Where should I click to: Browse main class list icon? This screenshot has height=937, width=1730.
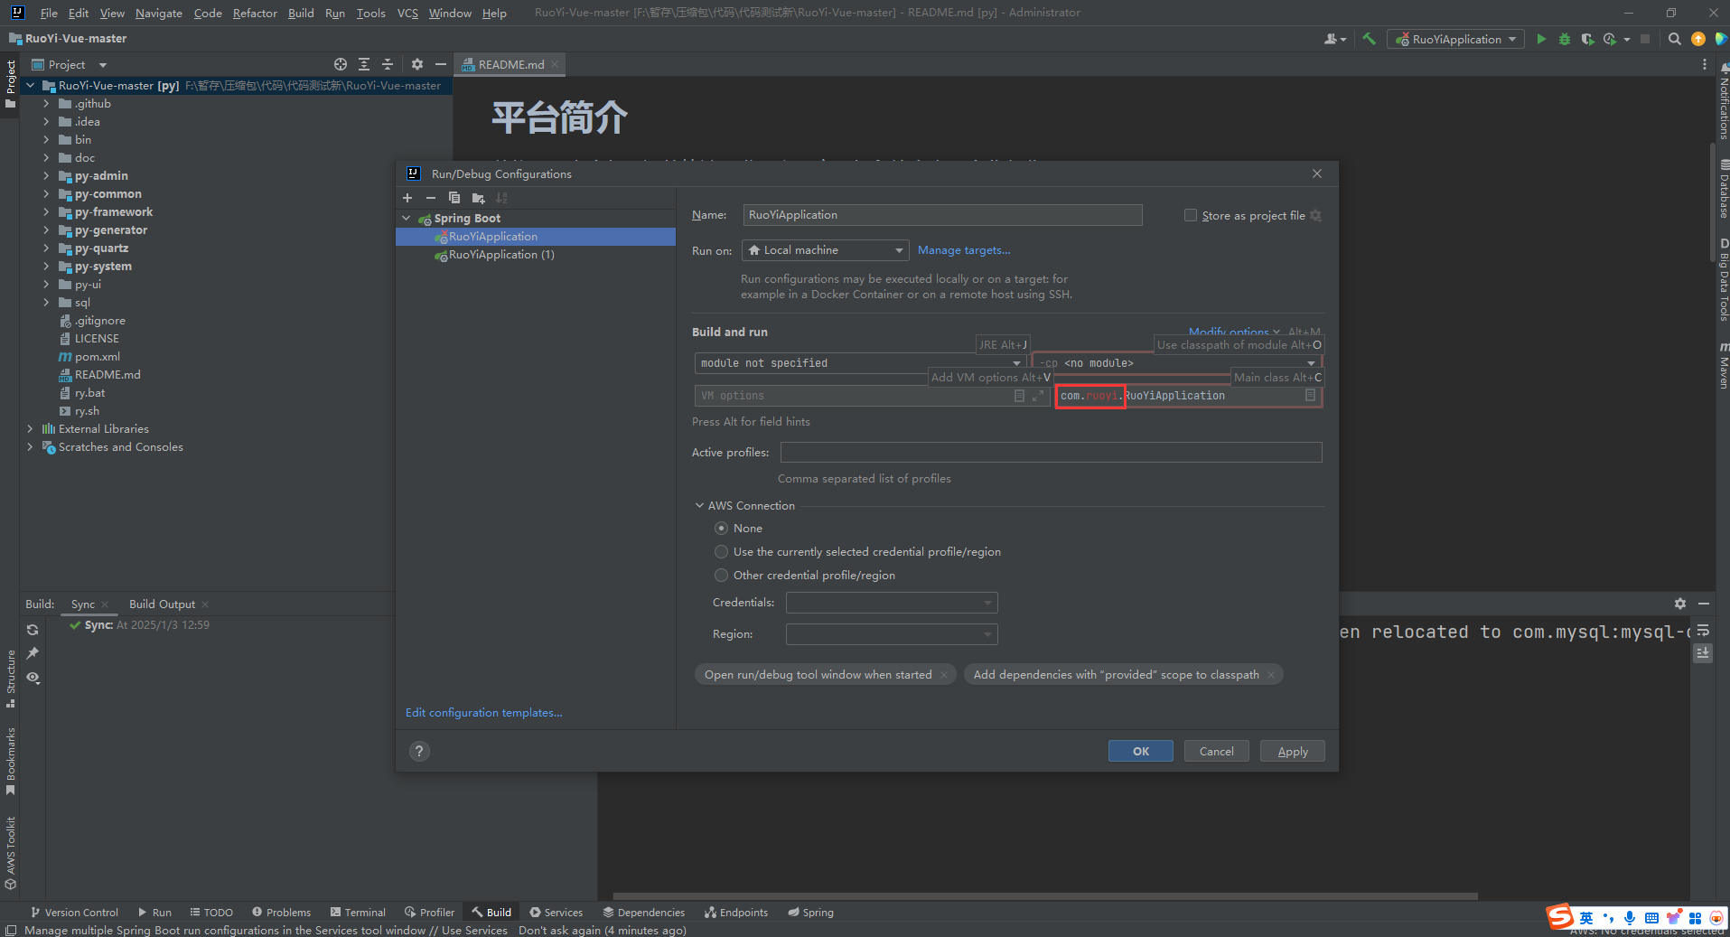coord(1310,396)
